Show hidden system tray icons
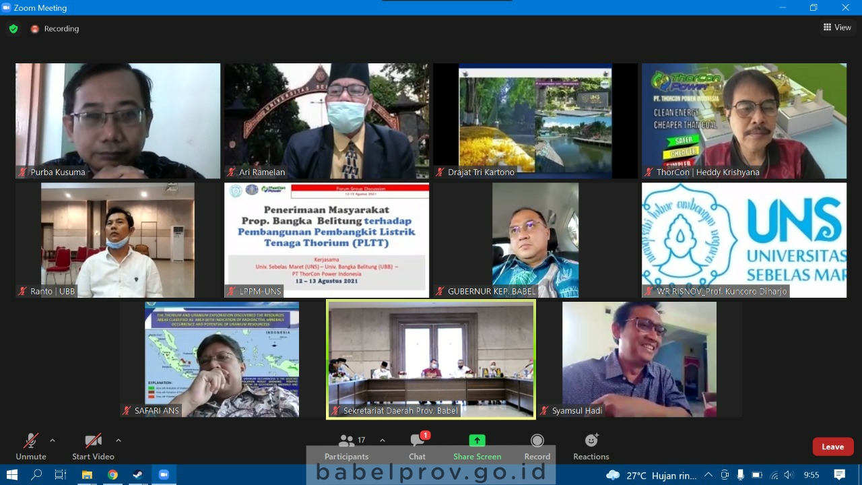Image resolution: width=862 pixels, height=485 pixels. coord(708,475)
